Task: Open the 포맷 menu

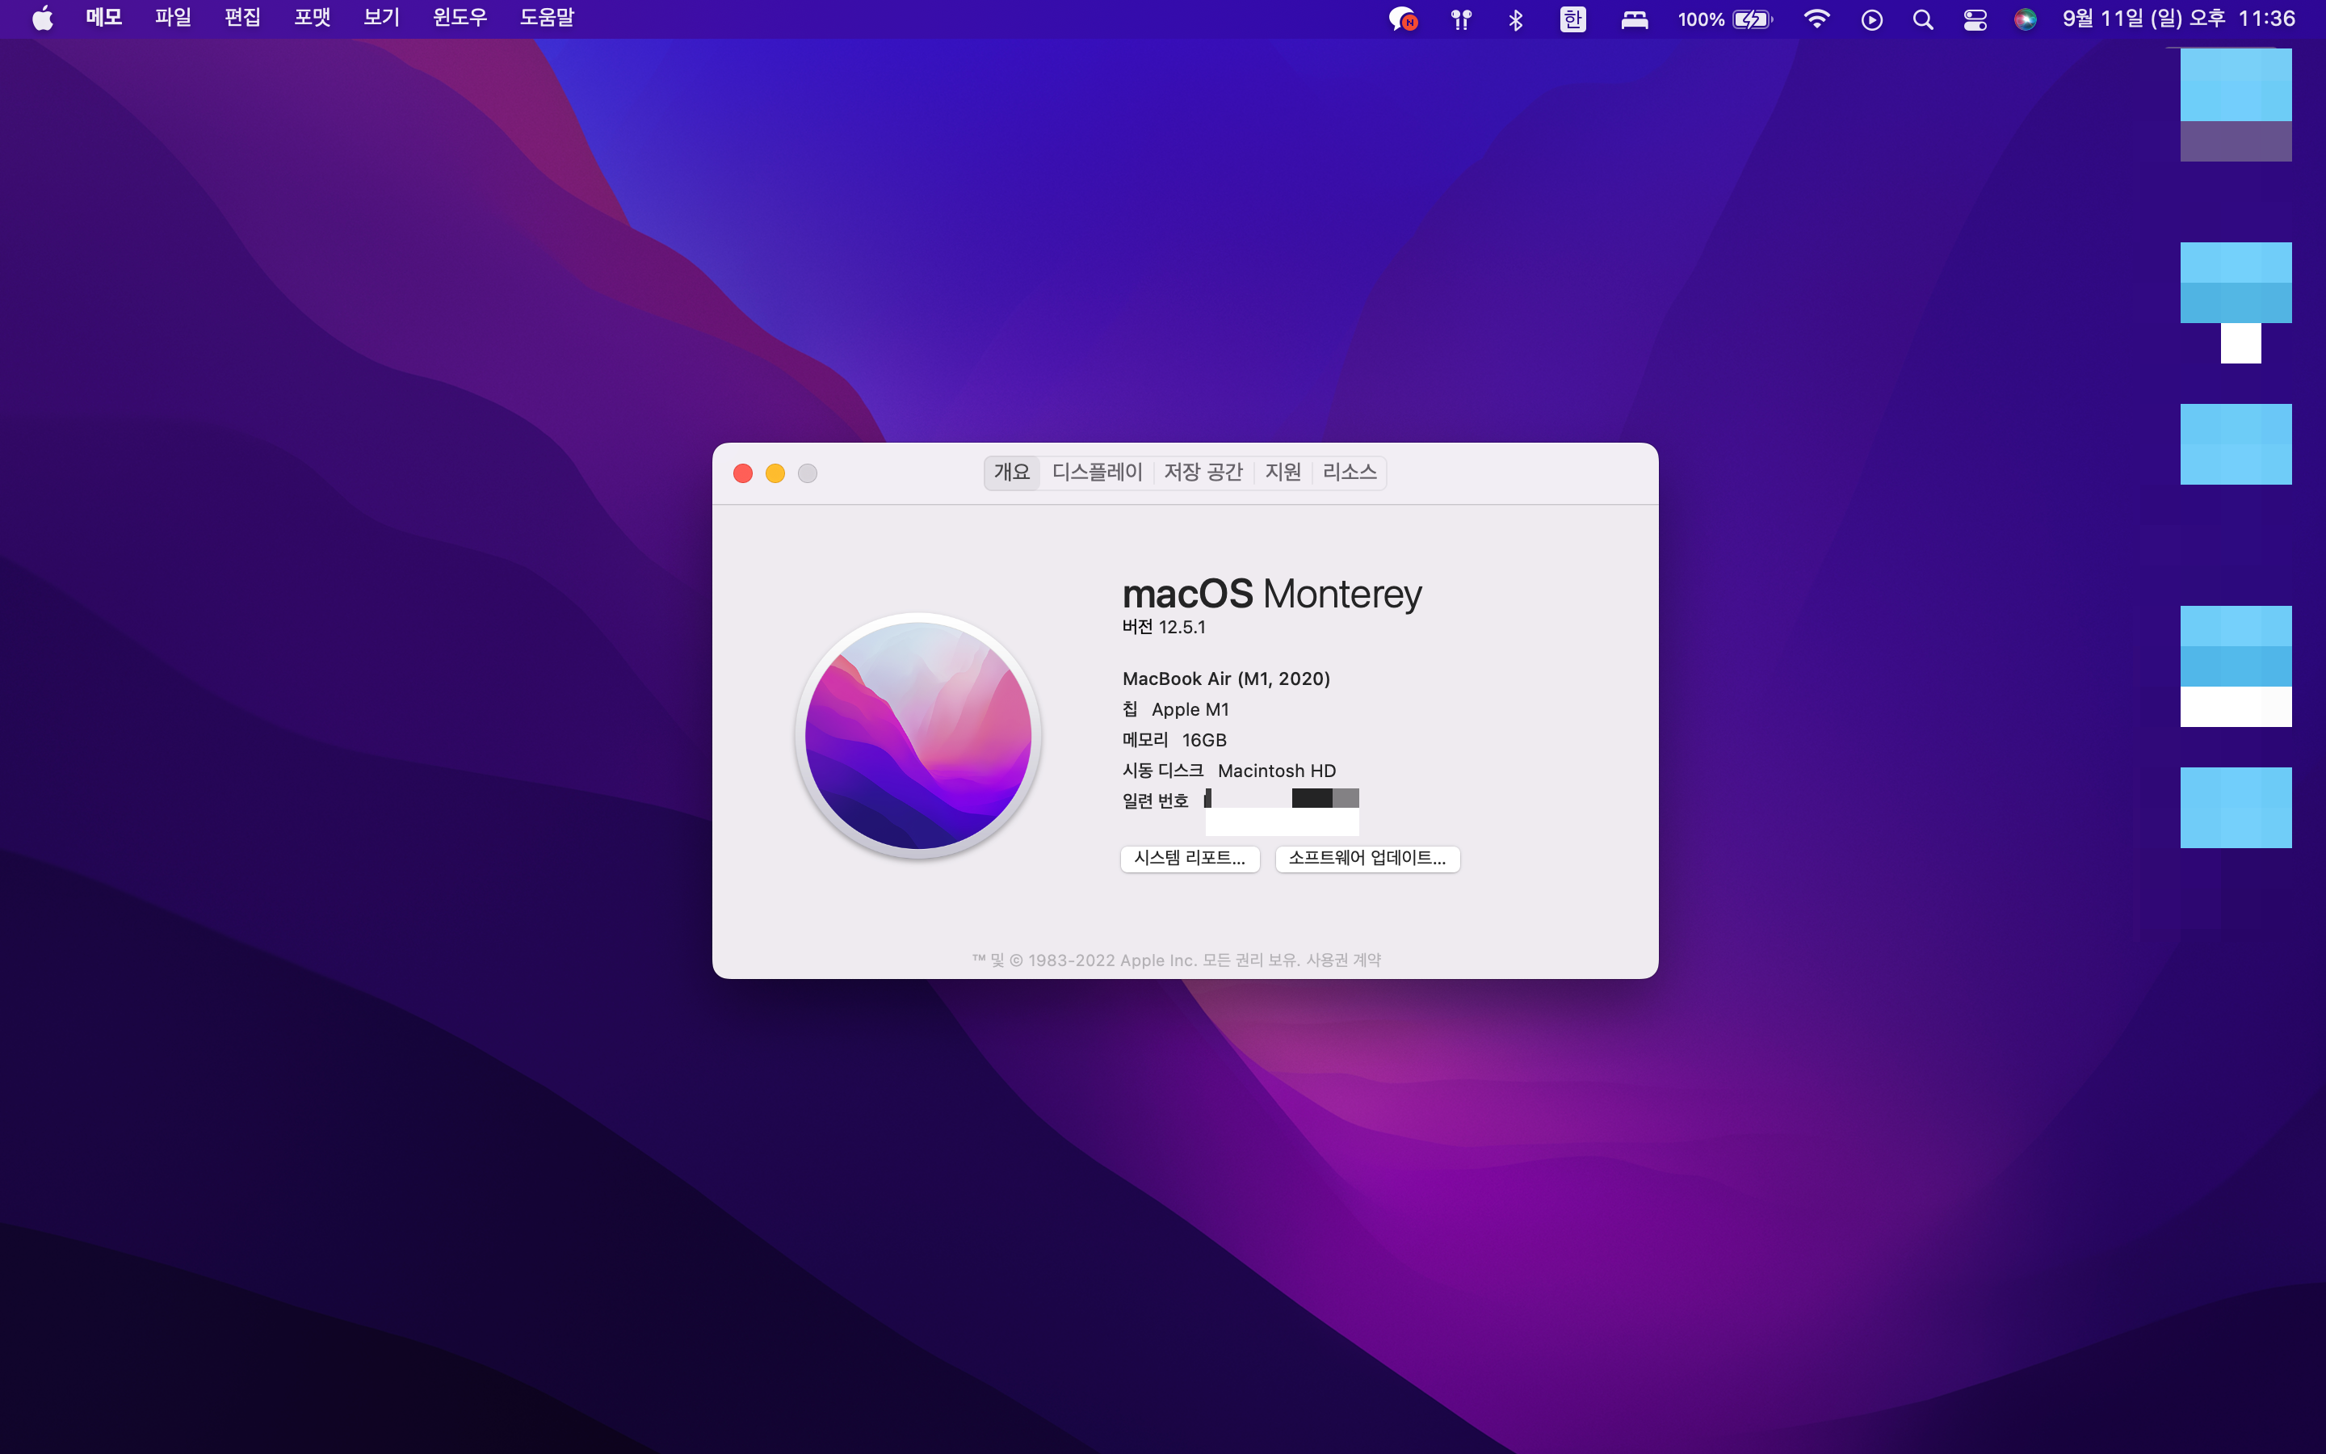Action: pyautogui.click(x=312, y=19)
